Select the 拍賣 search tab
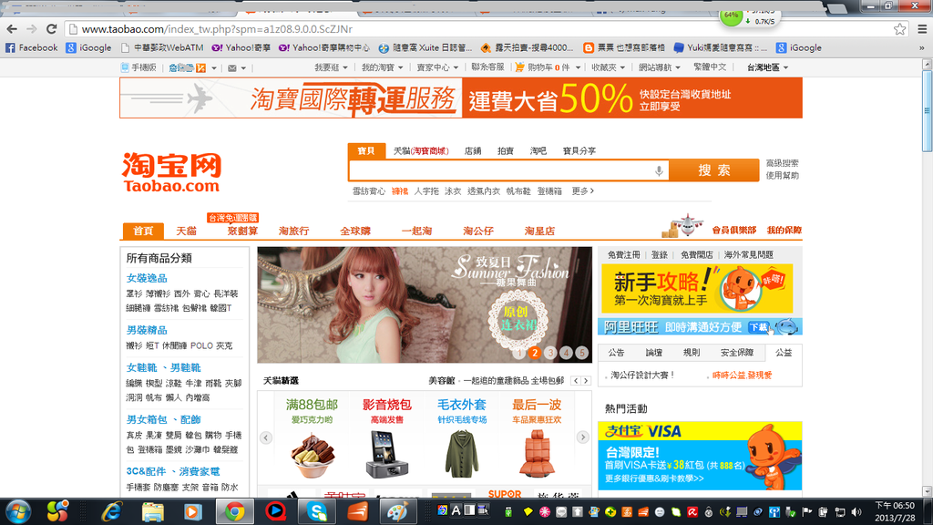This screenshot has width=933, height=525. tap(506, 151)
